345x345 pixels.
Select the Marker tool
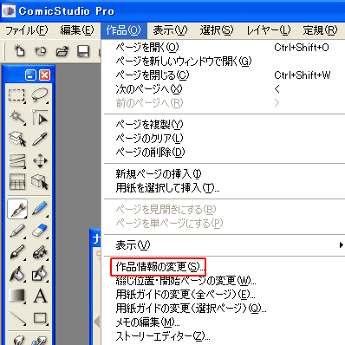pyautogui.click(x=17, y=231)
